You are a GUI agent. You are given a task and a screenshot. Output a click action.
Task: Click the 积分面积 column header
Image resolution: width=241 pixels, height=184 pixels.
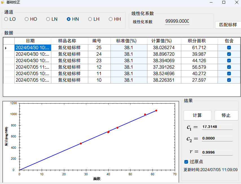coord(199,41)
